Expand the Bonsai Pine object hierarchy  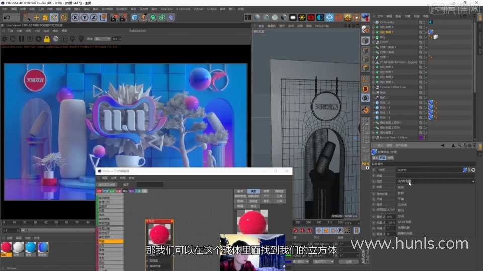coord(373,137)
